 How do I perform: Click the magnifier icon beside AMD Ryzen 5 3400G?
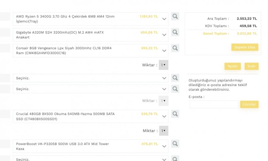point(175,16)
